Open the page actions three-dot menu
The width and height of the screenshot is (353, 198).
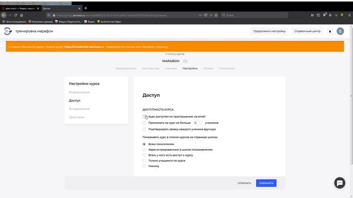click(x=200, y=15)
